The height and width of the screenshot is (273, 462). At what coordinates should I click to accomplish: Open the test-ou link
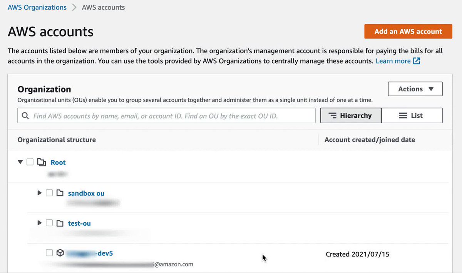pyautogui.click(x=79, y=223)
